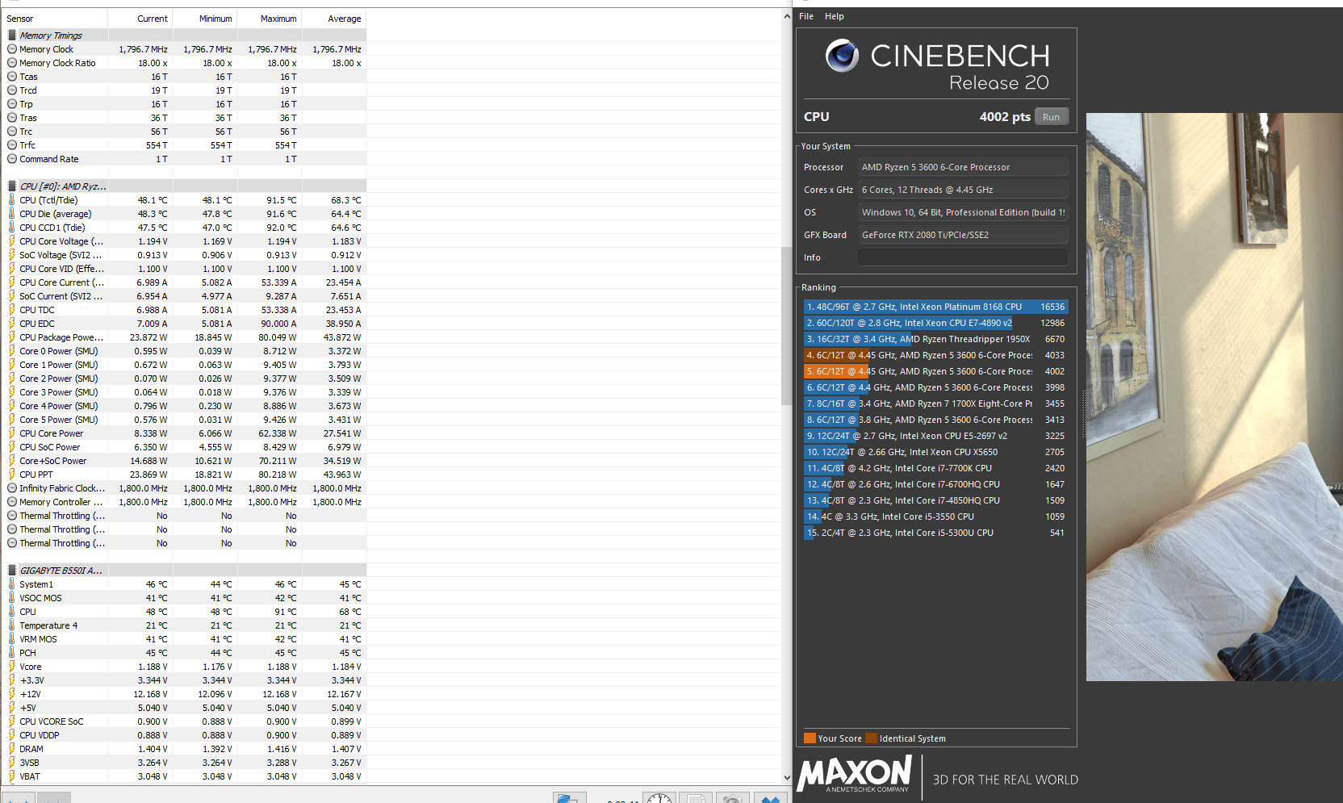Sort by the Sensor column header
Viewport: 1343px width, 803px height.
[55, 19]
